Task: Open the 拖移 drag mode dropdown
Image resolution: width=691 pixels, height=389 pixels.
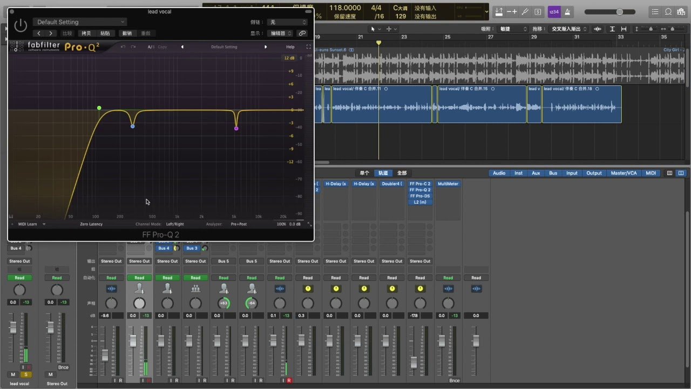Action: click(569, 29)
